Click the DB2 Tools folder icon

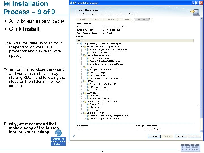pos(84,93)
